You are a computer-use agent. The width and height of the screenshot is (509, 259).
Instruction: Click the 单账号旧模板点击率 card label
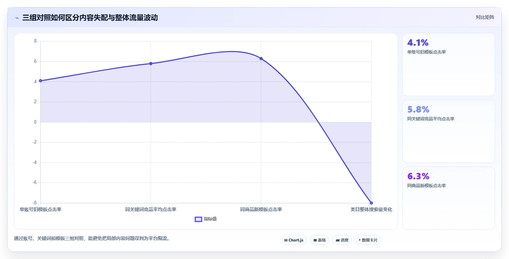pyautogui.click(x=427, y=52)
